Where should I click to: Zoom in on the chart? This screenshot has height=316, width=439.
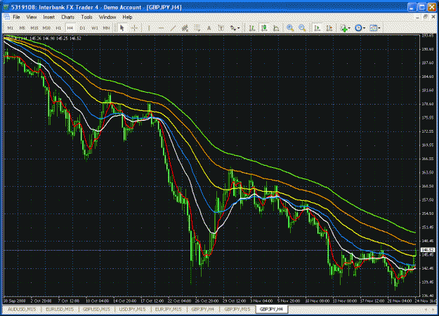(x=290, y=28)
